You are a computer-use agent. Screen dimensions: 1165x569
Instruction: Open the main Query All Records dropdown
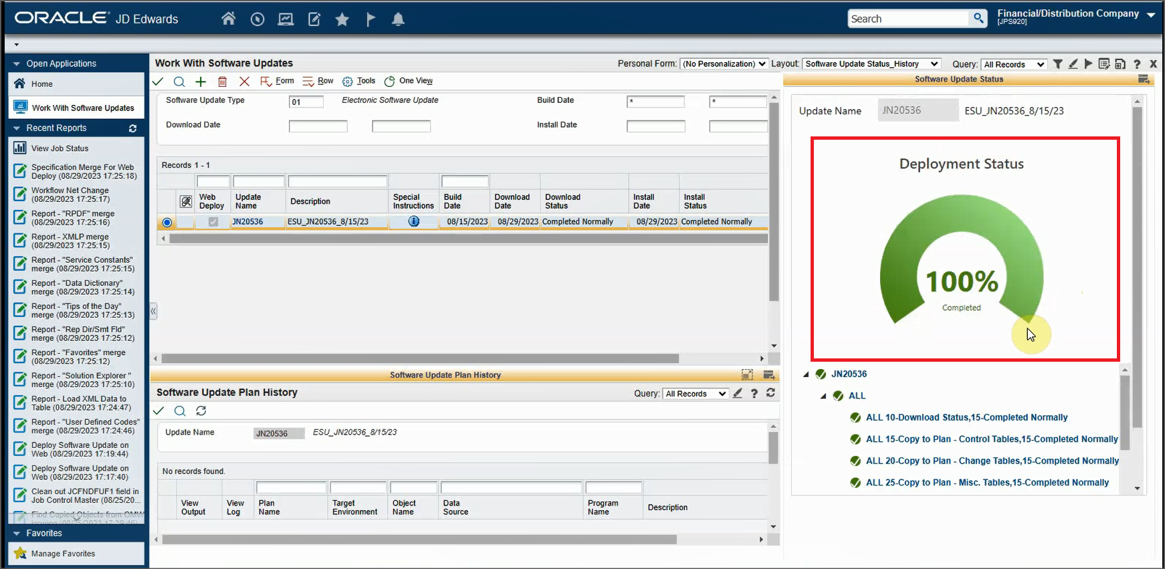(1014, 65)
